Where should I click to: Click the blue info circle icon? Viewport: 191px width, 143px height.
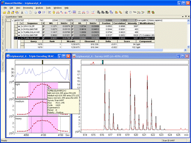click(x=40, y=12)
